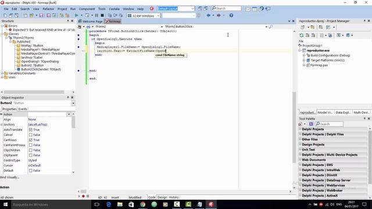The image size is (372, 209).
Task: Open the Component menu
Action: point(87,9)
